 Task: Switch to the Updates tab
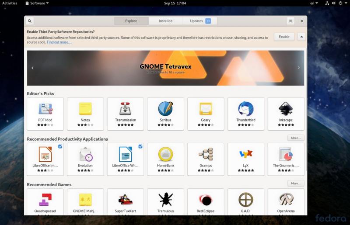pos(200,21)
